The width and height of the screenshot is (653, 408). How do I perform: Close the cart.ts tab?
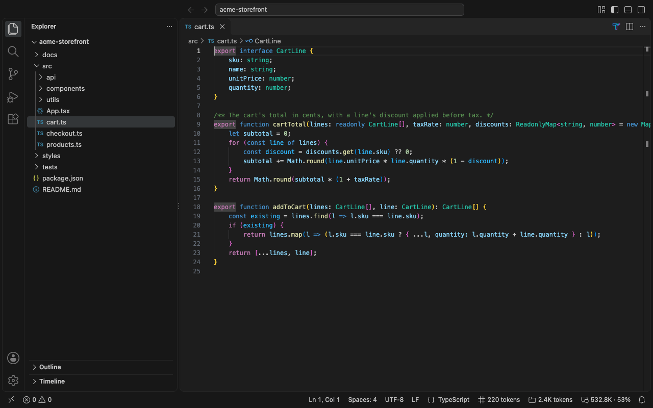[x=222, y=27]
